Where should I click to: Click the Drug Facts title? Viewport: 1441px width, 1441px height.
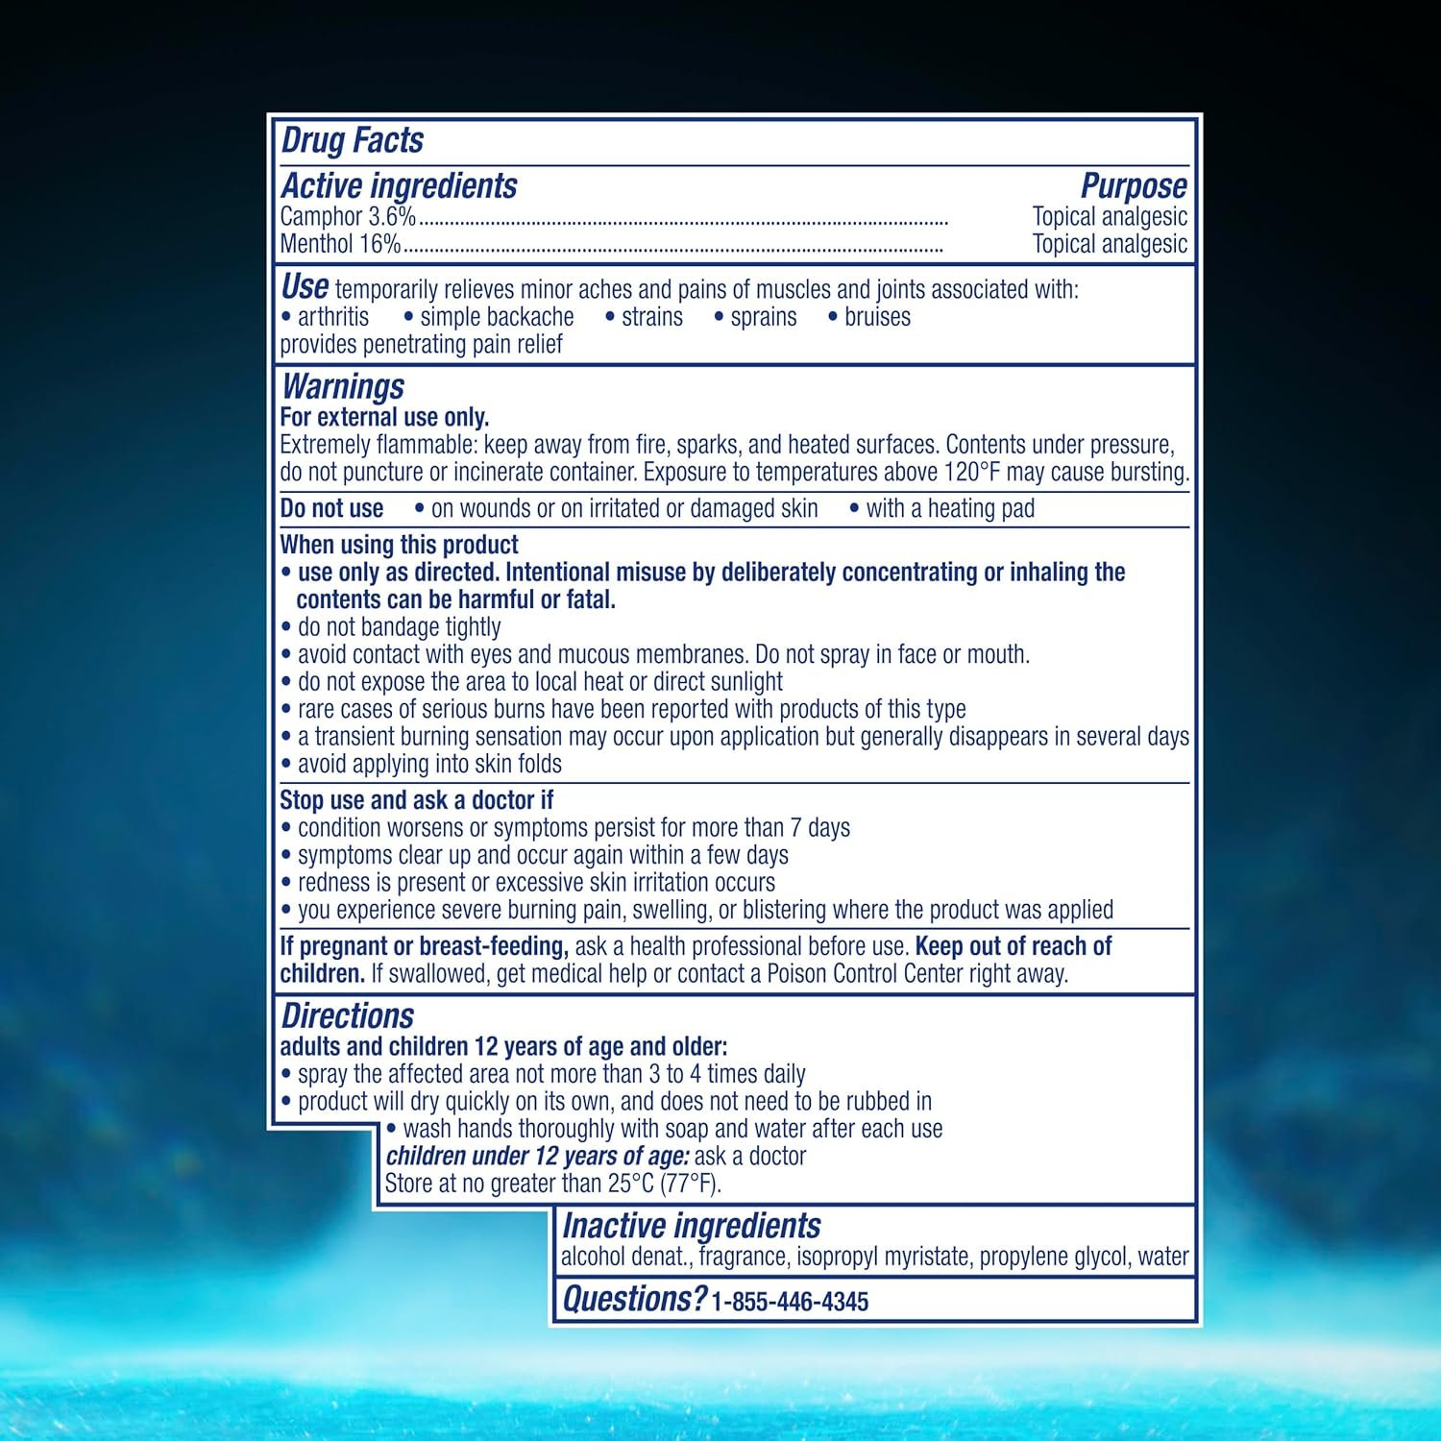point(352,141)
